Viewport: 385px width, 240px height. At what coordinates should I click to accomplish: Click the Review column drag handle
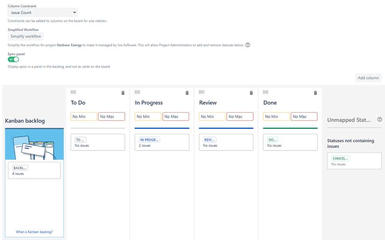tap(202, 92)
